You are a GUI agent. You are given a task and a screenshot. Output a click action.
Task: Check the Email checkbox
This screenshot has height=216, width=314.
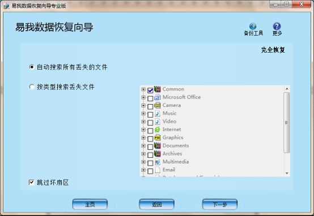click(150, 171)
